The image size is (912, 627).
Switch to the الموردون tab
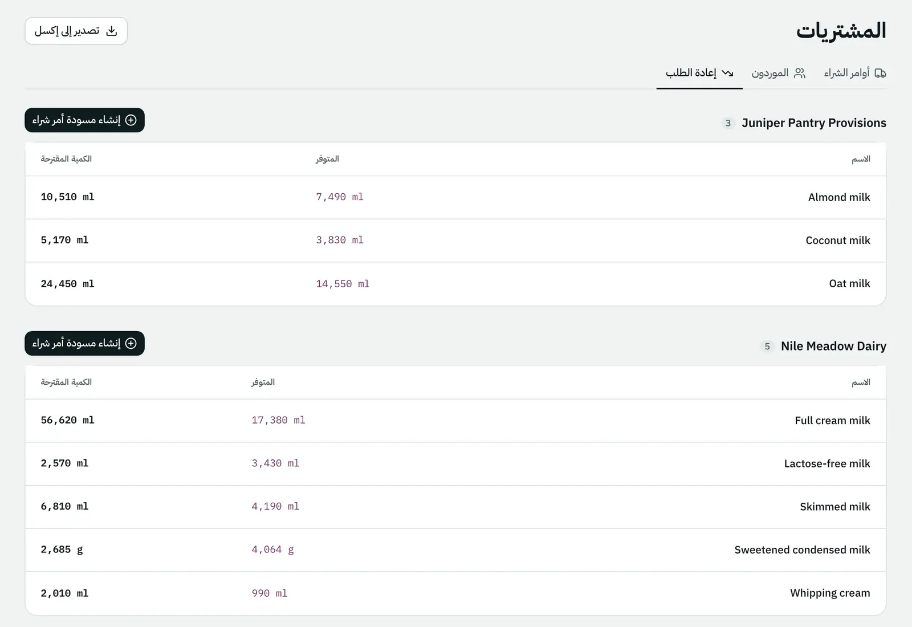click(779, 73)
